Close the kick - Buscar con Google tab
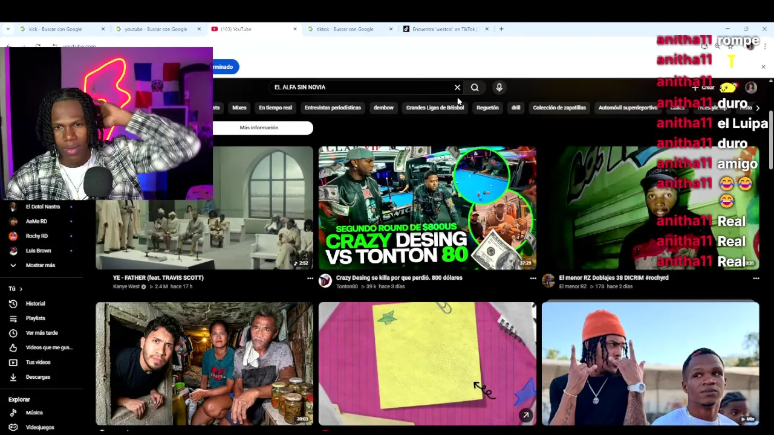Viewport: 774px width, 435px height. (103, 29)
